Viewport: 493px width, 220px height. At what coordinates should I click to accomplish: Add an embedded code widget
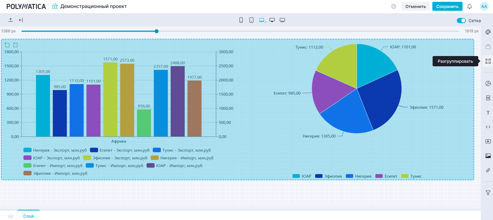coord(488,127)
